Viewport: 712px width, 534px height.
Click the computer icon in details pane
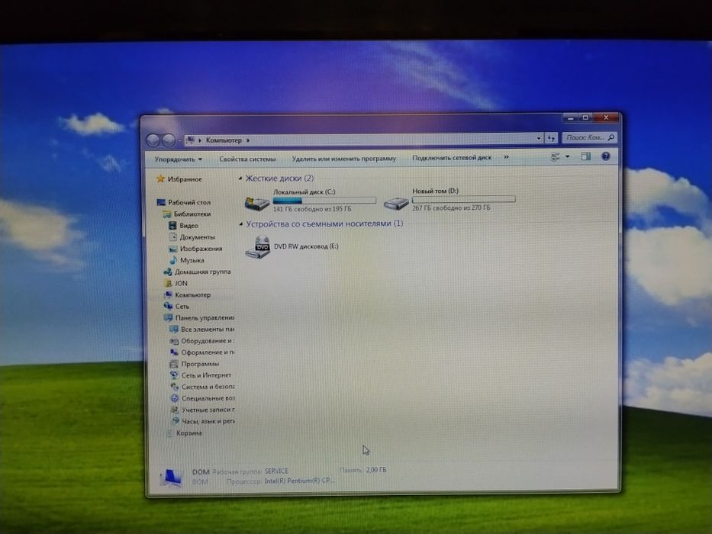point(172,478)
